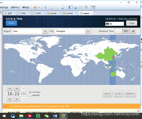Open snapshot manager toolbar icon
This screenshot has width=142, height=119.
[x=63, y=7]
